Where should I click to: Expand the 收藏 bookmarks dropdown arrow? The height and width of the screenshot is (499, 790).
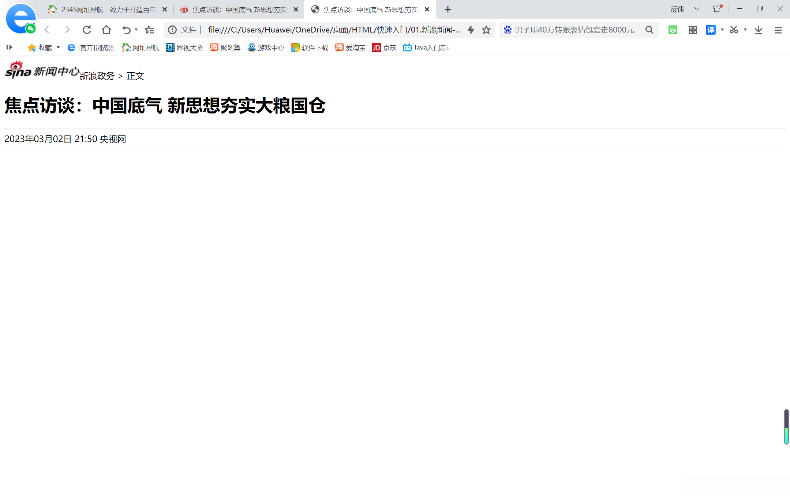pyautogui.click(x=58, y=47)
